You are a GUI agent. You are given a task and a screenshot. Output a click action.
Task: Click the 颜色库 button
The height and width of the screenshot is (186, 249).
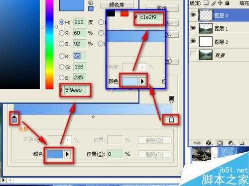117,5
